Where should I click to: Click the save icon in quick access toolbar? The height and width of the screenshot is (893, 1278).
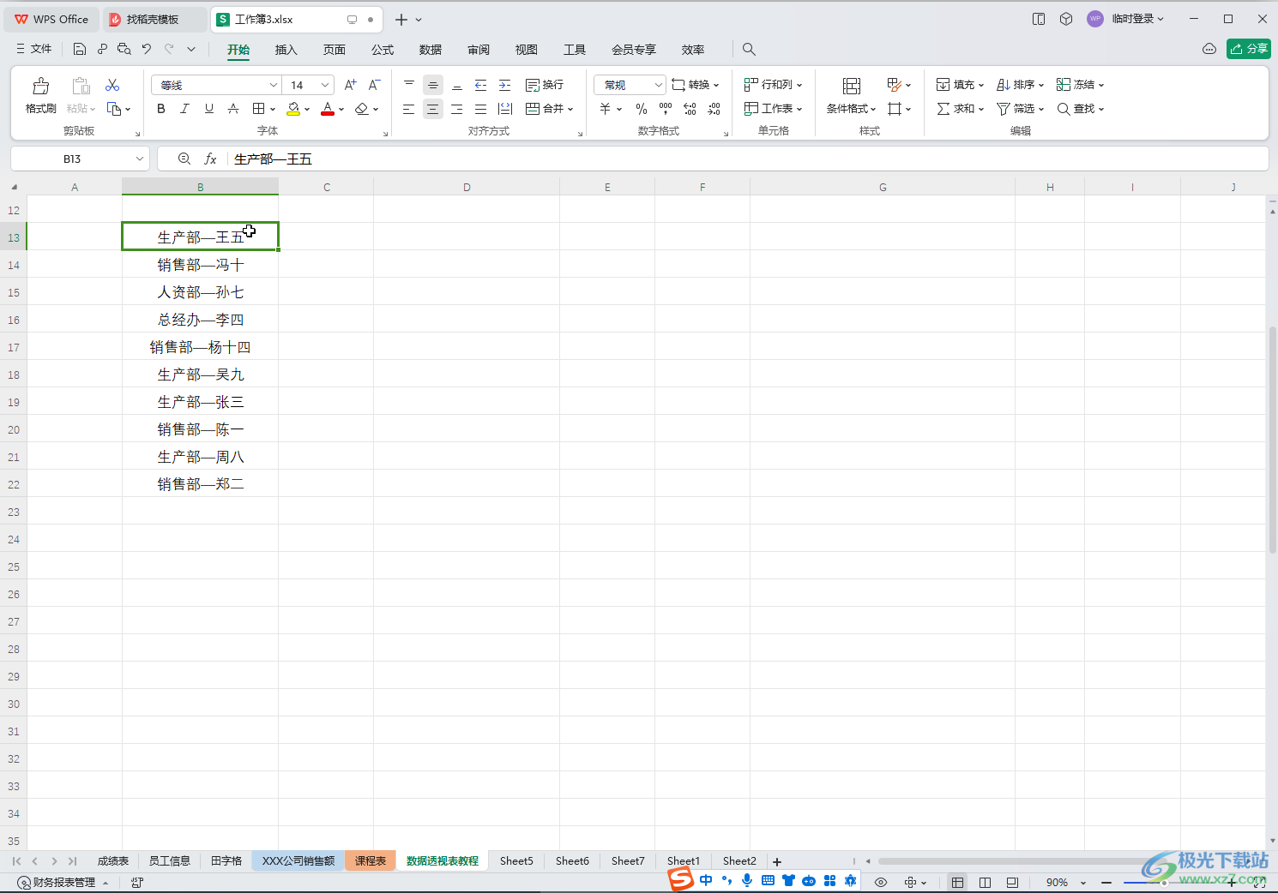pos(79,49)
